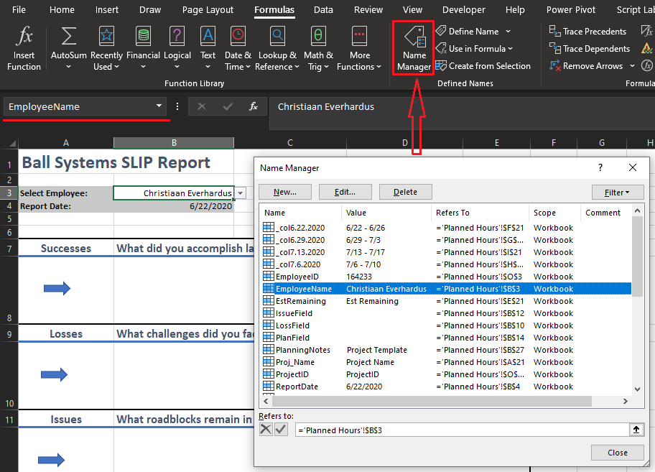
Task: Open Name Manager help question mark
Action: 600,167
